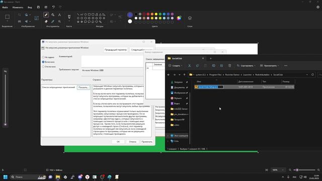Select the Pencil tool
Image resolution: width=322 pixels, height=181 pixels.
(x=46, y=15)
